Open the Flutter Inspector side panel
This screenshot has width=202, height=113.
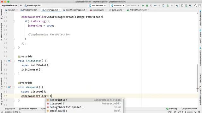pos(200,18)
